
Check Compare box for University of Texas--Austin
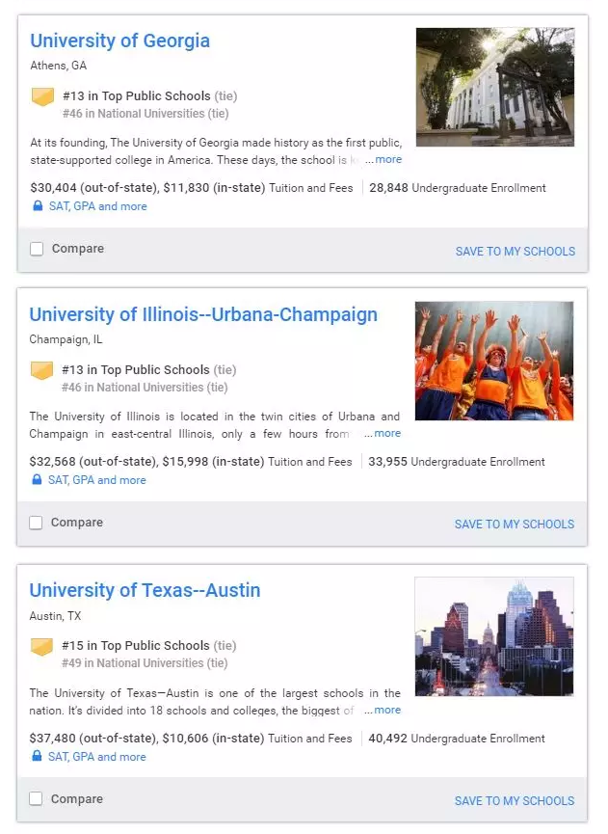click(x=36, y=798)
